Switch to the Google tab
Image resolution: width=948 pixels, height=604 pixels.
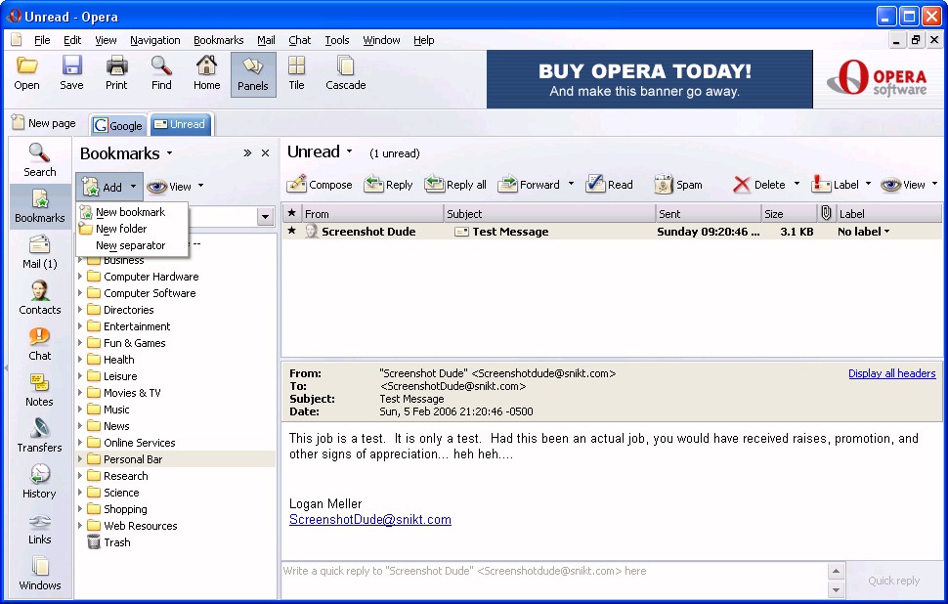point(118,125)
